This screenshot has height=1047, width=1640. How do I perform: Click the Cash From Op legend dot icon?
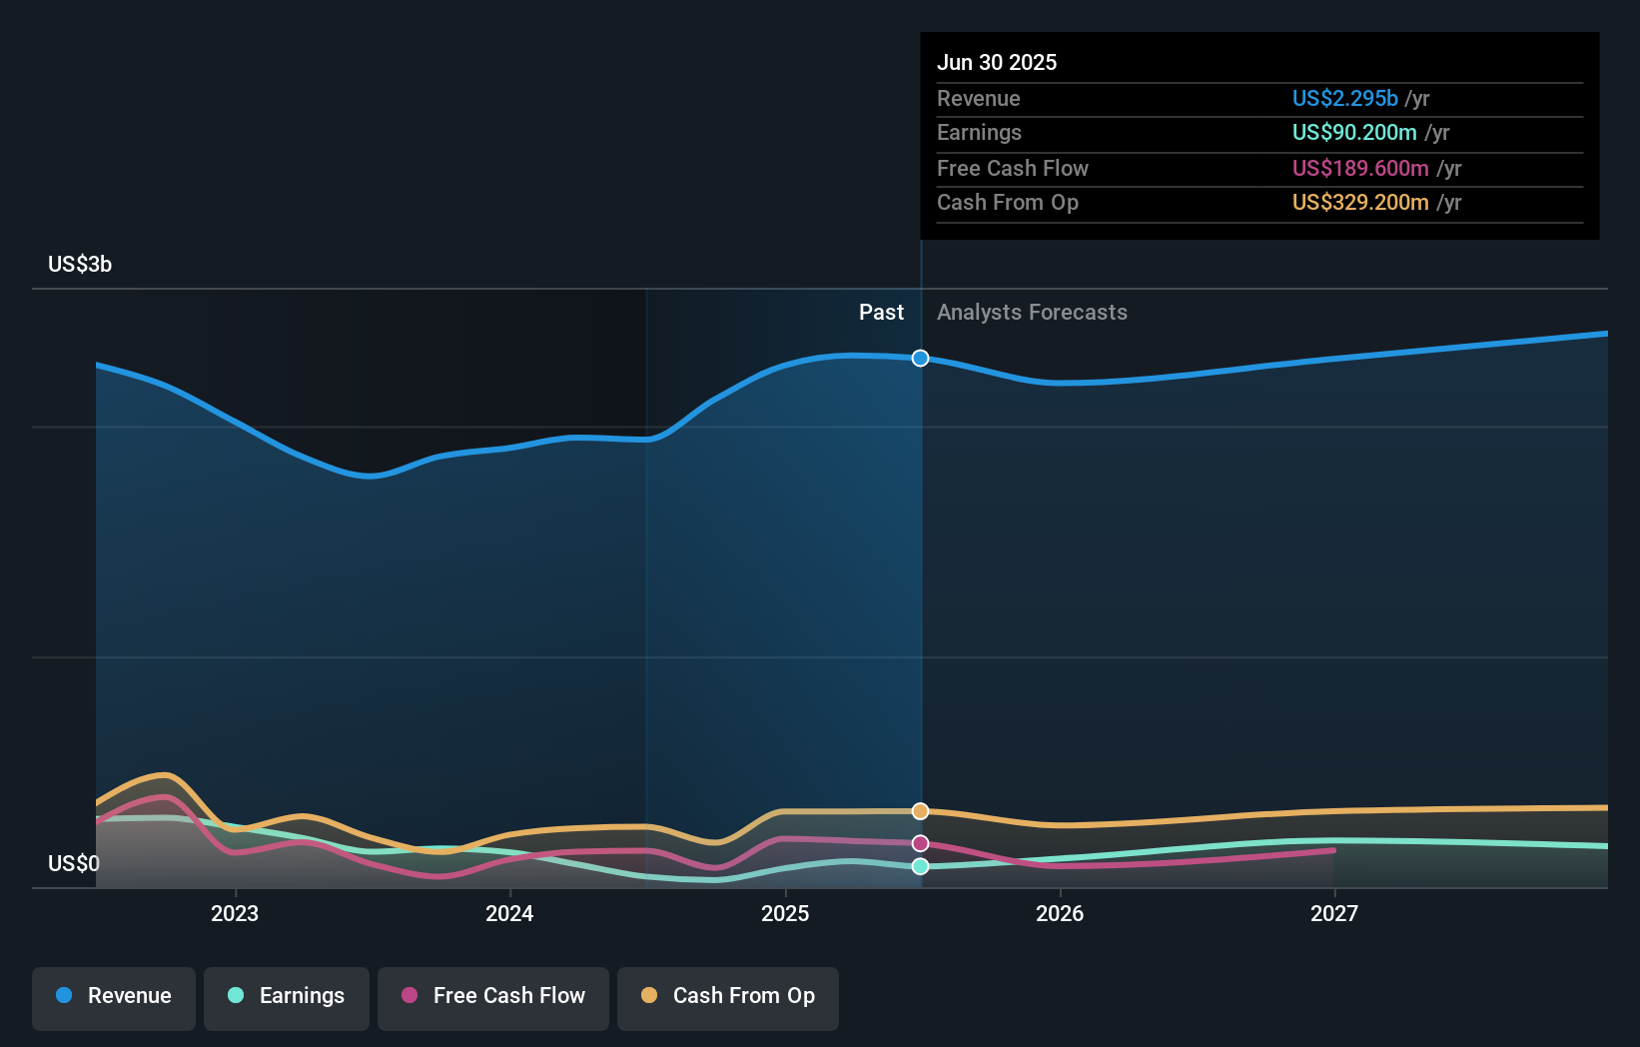650,996
